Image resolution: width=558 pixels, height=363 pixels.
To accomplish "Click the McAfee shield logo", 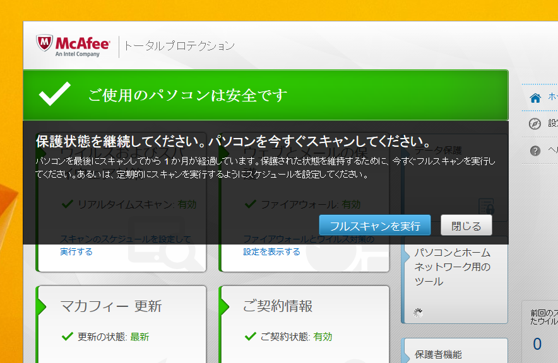I will (x=44, y=43).
